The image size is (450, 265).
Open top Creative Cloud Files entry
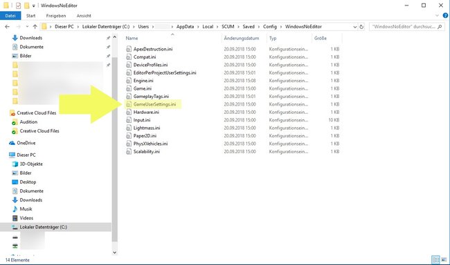(37, 113)
